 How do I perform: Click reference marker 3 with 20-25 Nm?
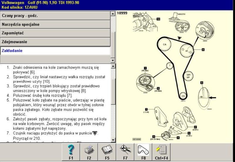(154, 137)
